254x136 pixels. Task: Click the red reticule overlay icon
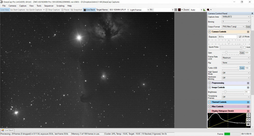[x=179, y=10]
